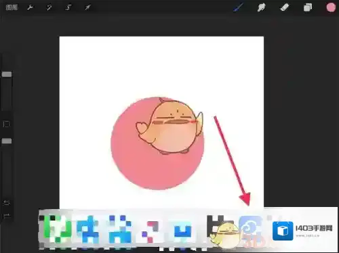Open the green app in the dock
Image resolution: width=339 pixels, height=253 pixels.
pos(57,229)
